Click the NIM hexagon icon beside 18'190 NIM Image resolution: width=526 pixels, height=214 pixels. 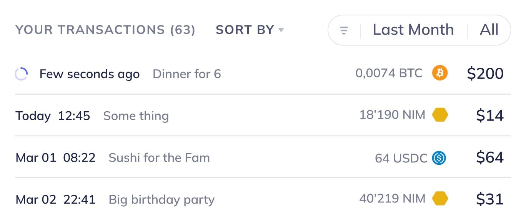pyautogui.click(x=440, y=115)
